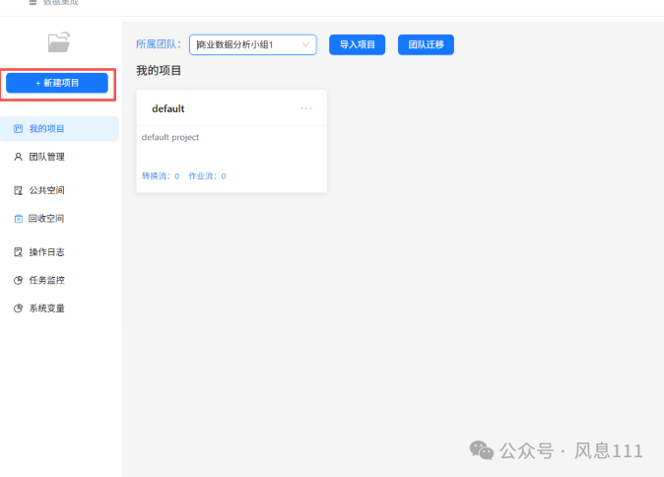The height and width of the screenshot is (477, 664).
Task: Click the open folder icon above 新建项目
Action: [59, 42]
